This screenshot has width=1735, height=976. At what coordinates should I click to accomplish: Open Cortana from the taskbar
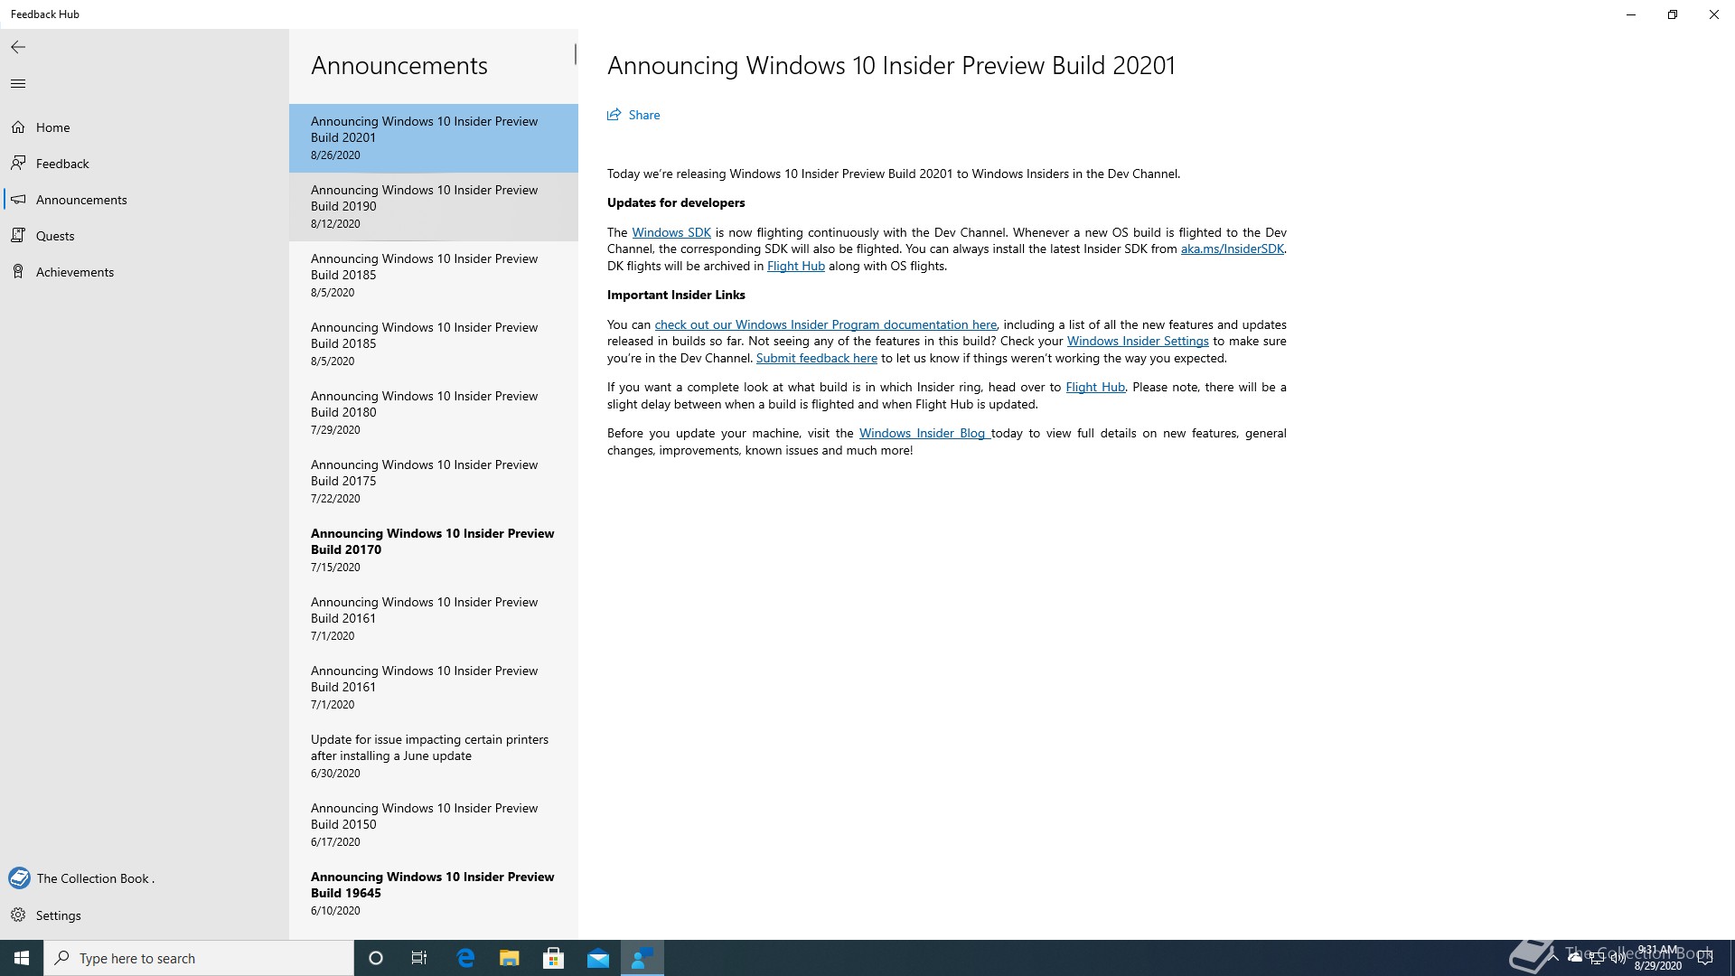click(x=376, y=958)
